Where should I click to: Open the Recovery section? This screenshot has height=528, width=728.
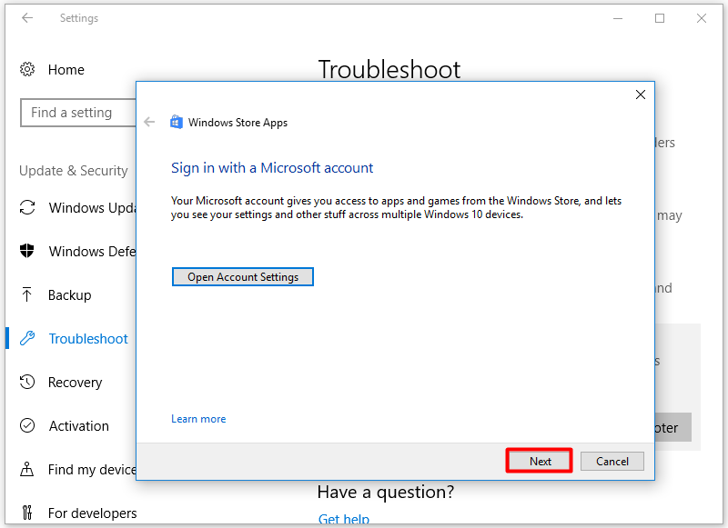pos(75,383)
